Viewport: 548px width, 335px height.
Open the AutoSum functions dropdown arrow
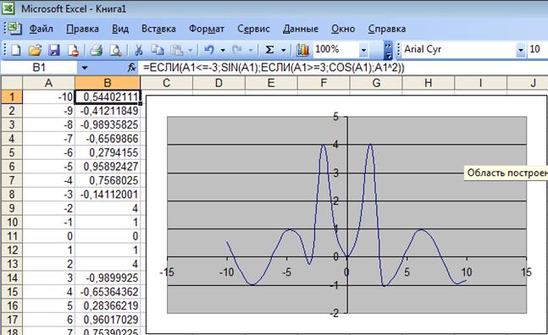[x=284, y=51]
